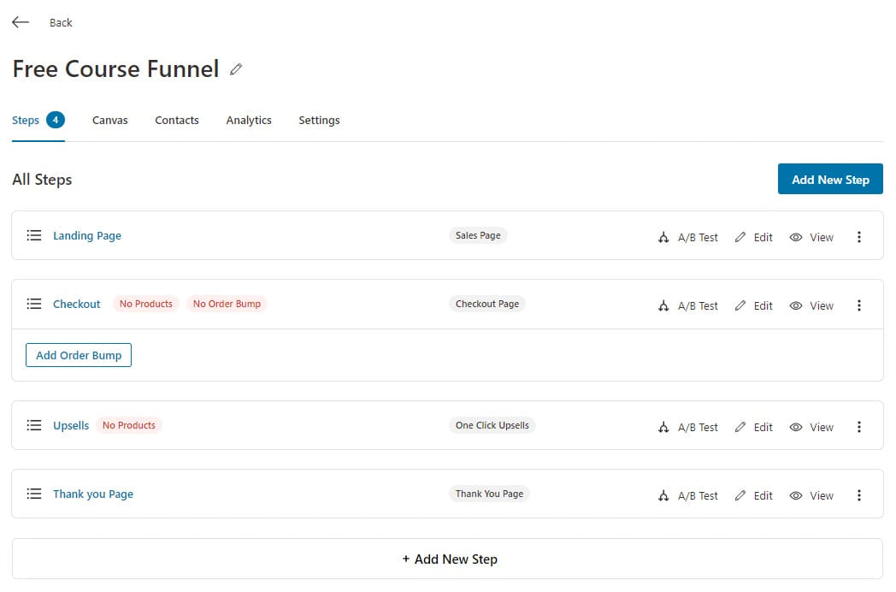Switch to the Canvas tab

tap(109, 121)
